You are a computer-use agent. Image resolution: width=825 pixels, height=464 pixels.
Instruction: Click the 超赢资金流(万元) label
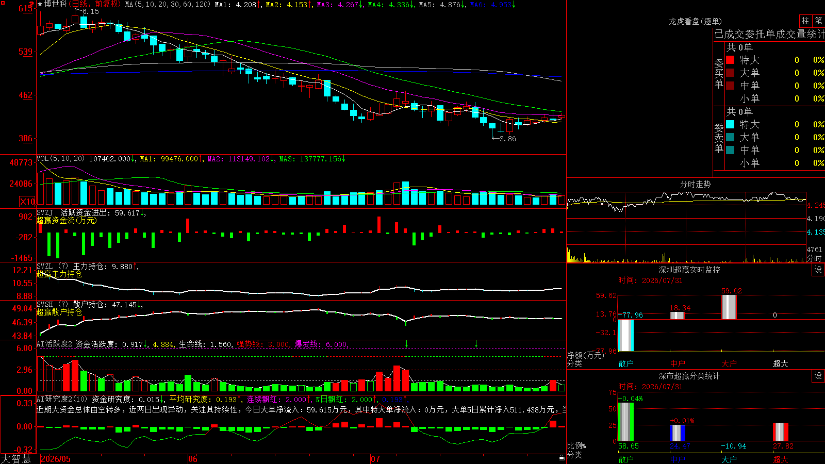[x=67, y=220]
